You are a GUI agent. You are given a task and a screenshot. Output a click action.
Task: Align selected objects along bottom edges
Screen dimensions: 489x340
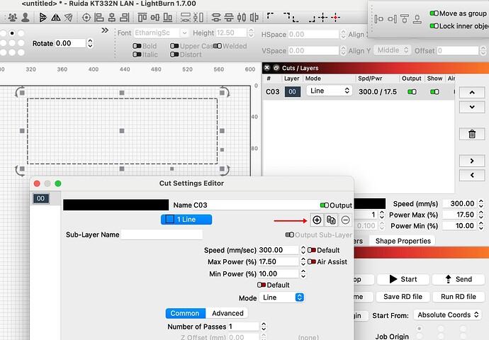click(168, 18)
